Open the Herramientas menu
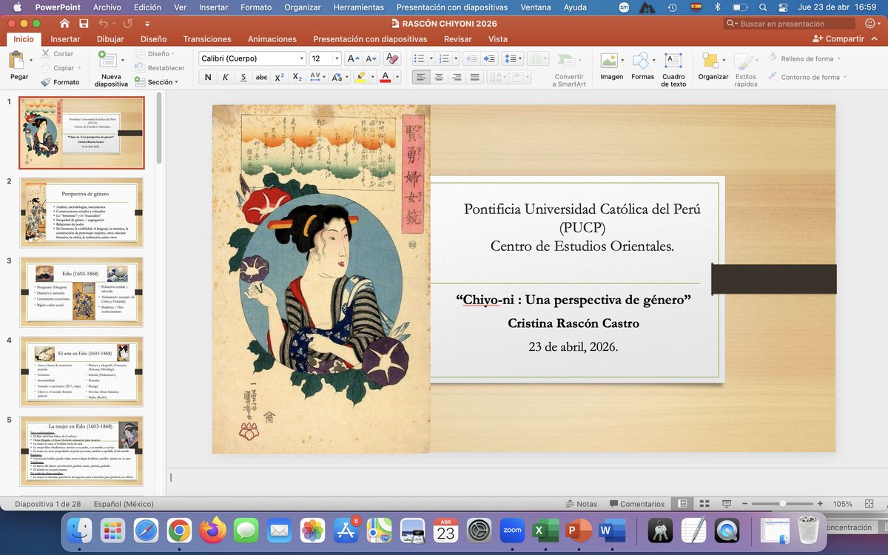 click(358, 7)
